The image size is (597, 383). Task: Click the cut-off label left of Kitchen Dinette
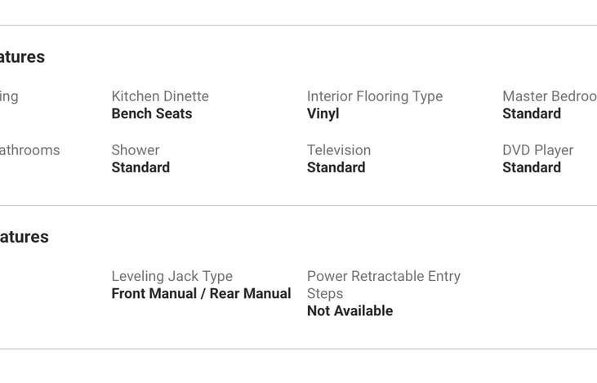point(9,96)
